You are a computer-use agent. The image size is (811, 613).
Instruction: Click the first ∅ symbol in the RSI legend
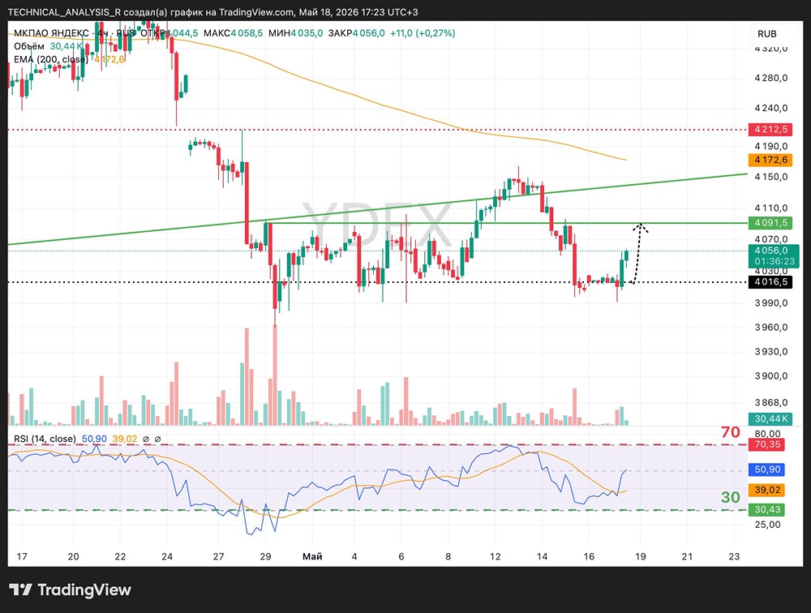146,439
